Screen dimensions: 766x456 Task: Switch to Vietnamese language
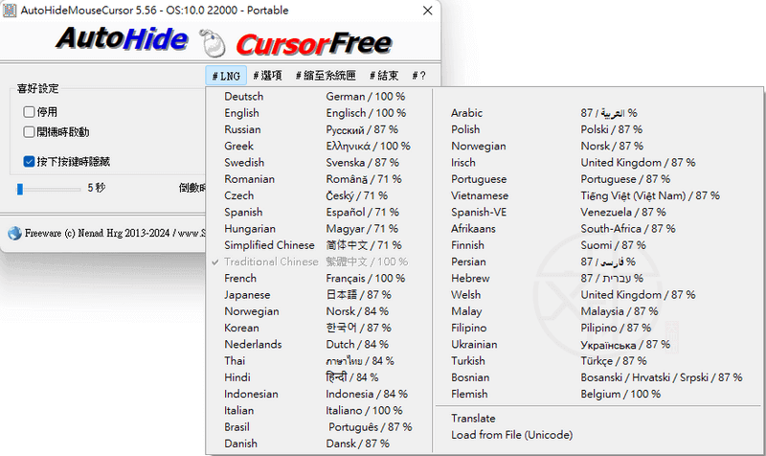point(598,195)
